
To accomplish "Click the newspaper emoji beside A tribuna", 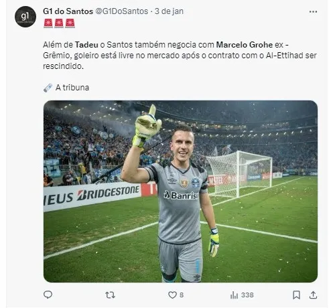I will (x=48, y=88).
